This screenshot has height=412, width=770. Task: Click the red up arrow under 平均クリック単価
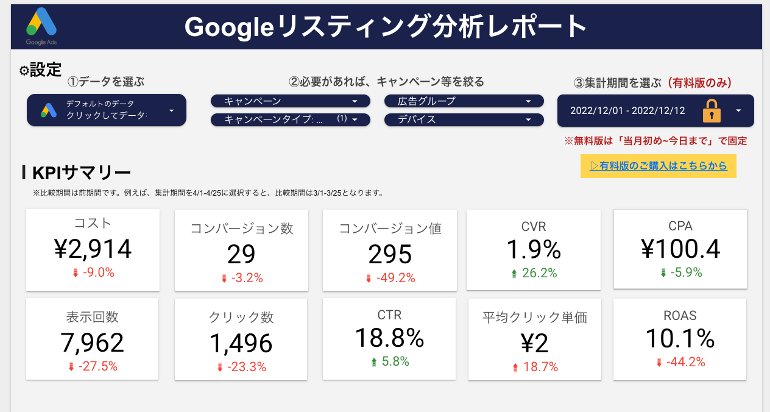(515, 367)
